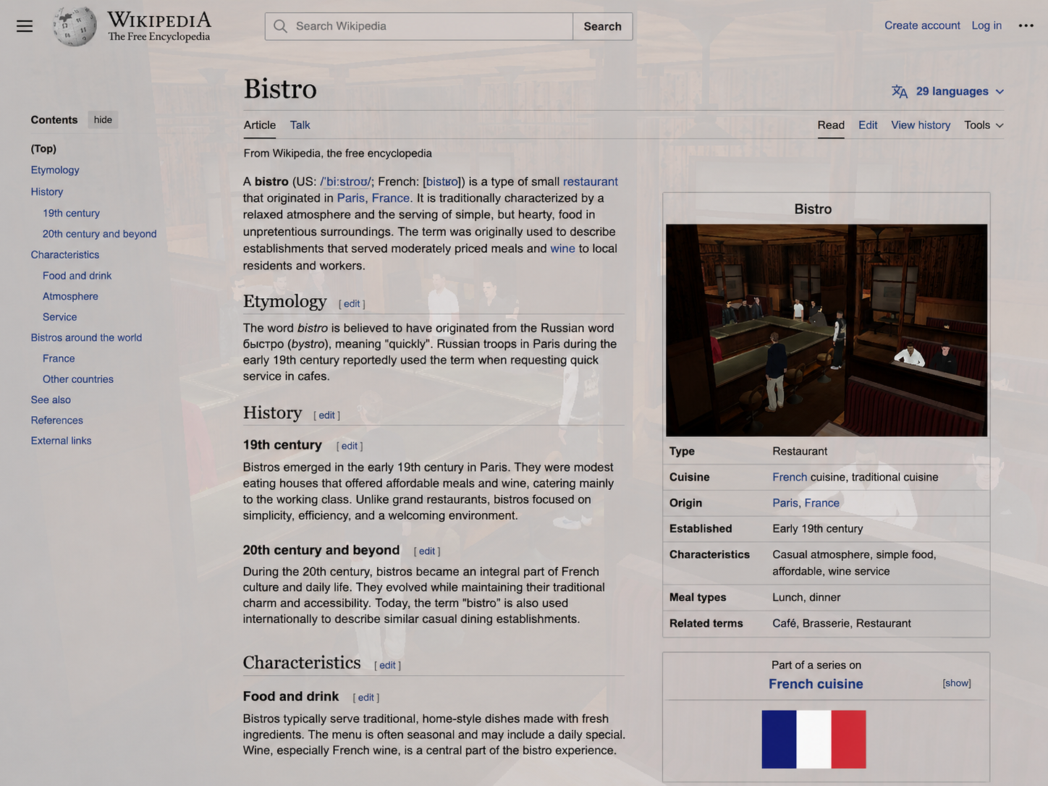Click the Lunch, dinner infobox value
1048x786 pixels.
806,597
